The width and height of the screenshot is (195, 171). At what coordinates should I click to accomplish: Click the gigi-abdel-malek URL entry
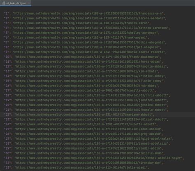pyautogui.click(x=93, y=138)
